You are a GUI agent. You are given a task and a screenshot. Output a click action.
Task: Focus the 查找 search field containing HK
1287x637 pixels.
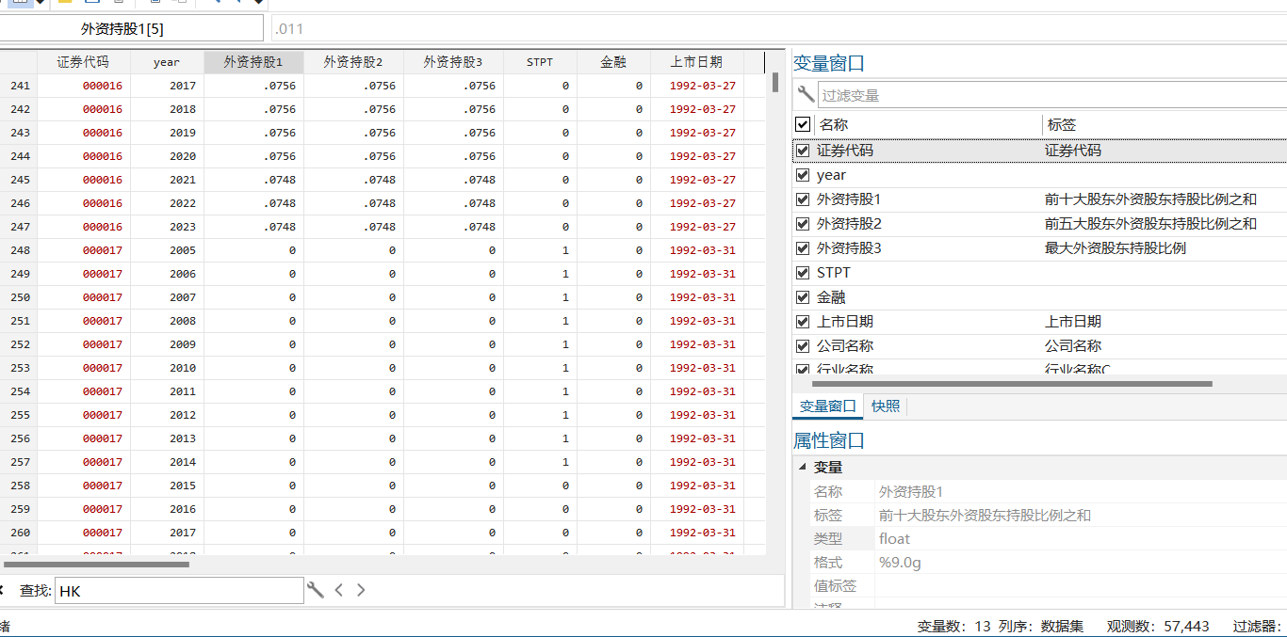[x=179, y=590]
